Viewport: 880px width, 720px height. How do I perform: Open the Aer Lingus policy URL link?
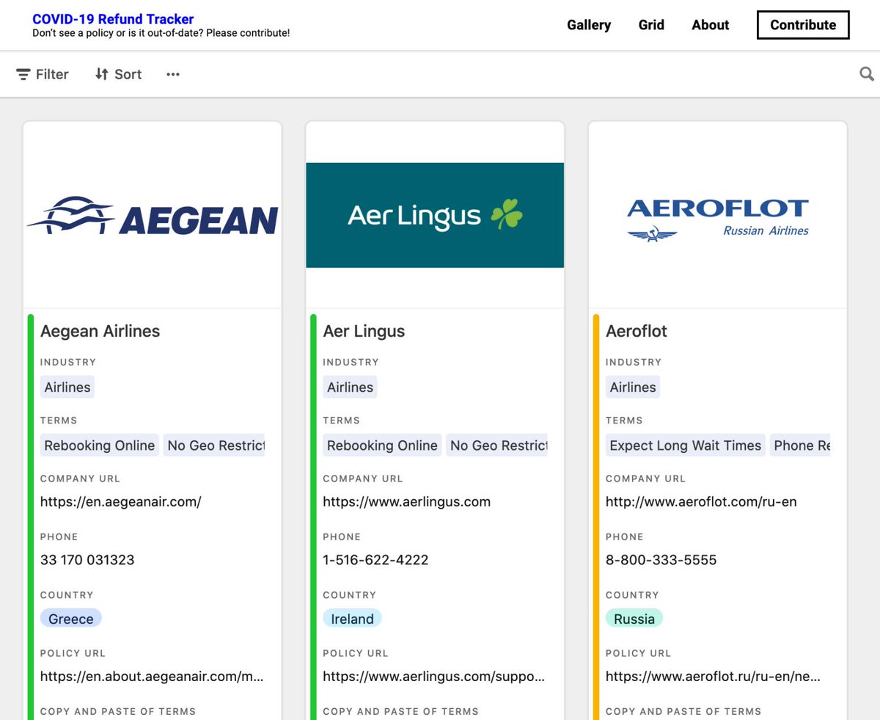pyautogui.click(x=434, y=677)
